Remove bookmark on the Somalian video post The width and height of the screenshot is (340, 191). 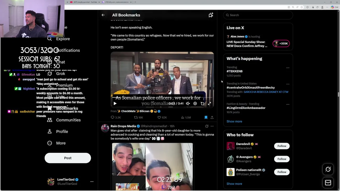pos(206,118)
